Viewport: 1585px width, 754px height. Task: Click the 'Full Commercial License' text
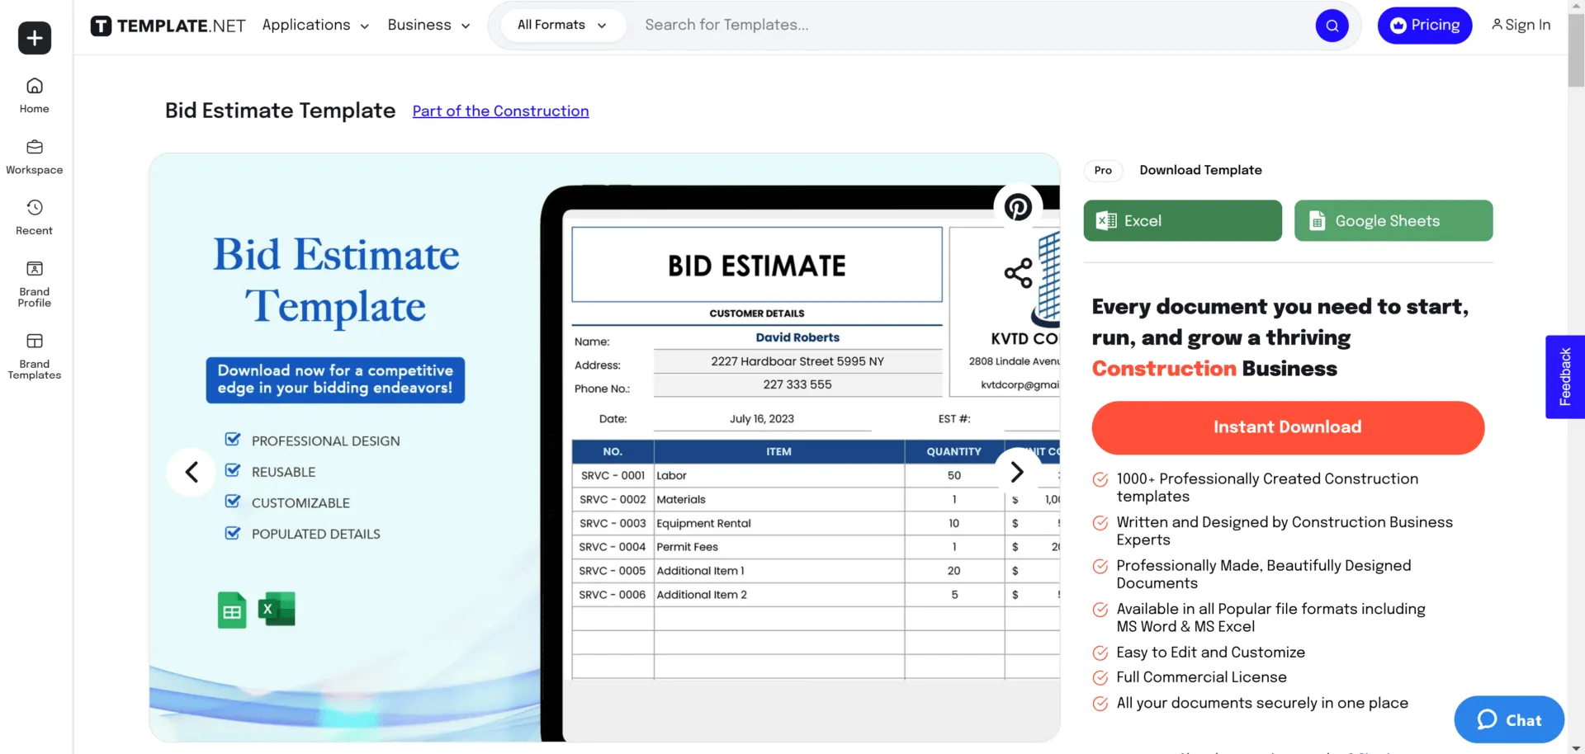pyautogui.click(x=1201, y=677)
